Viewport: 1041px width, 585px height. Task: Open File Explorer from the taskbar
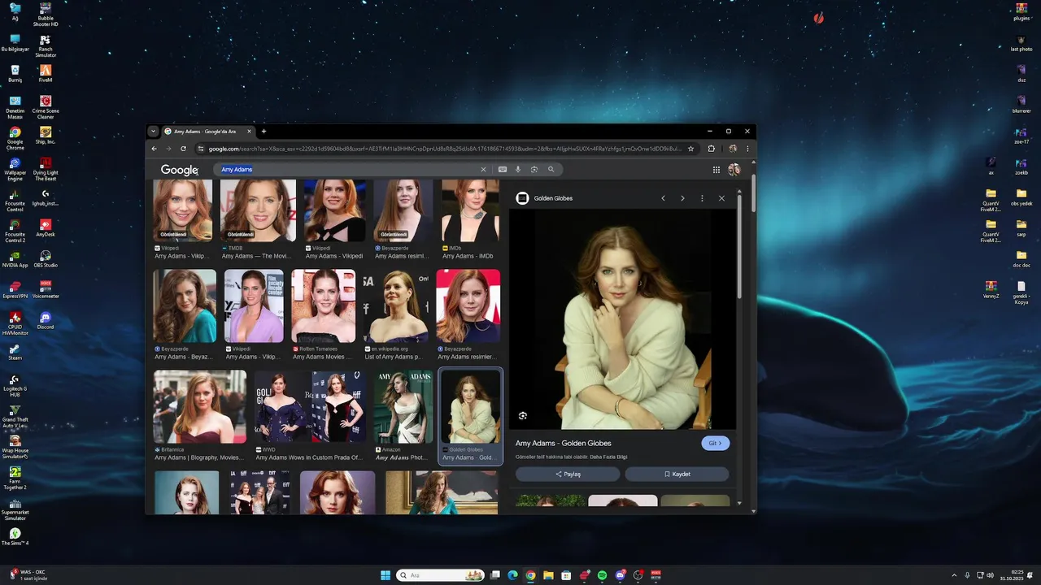pos(548,575)
